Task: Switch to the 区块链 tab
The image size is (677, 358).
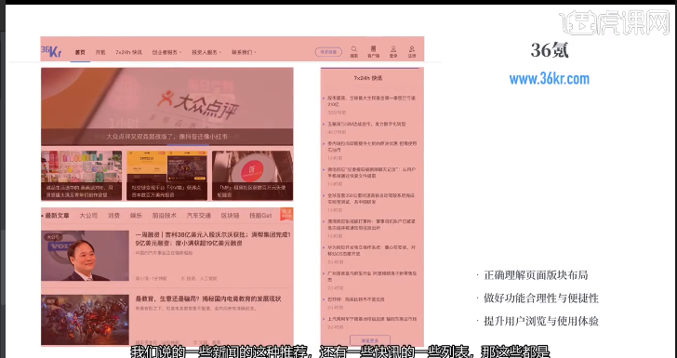Action: pos(230,216)
